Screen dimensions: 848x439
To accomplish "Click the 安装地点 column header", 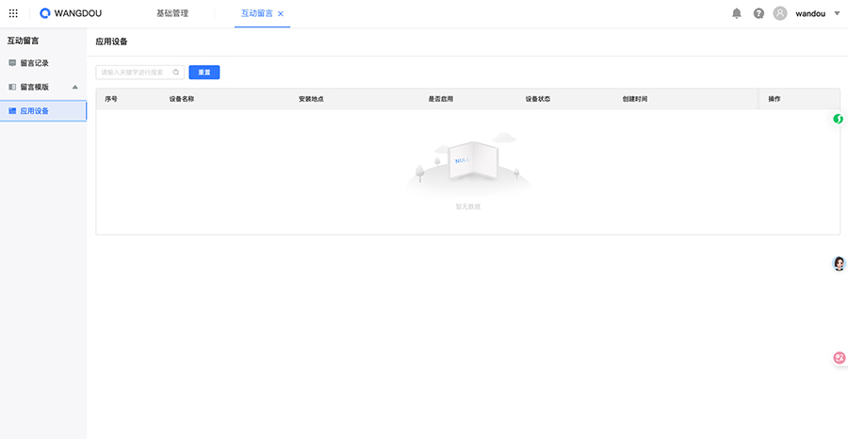I will [x=311, y=100].
